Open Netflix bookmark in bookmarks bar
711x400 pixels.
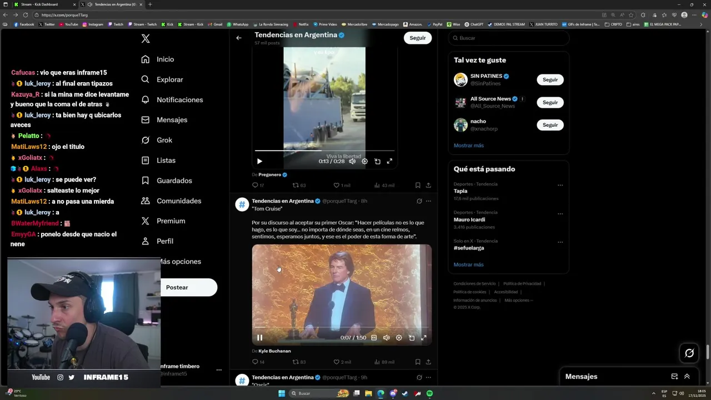tap(301, 24)
